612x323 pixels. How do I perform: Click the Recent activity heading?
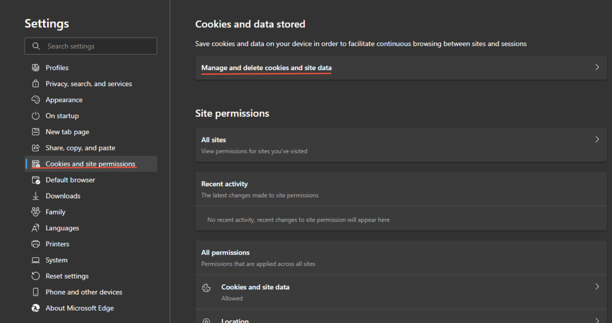click(224, 184)
